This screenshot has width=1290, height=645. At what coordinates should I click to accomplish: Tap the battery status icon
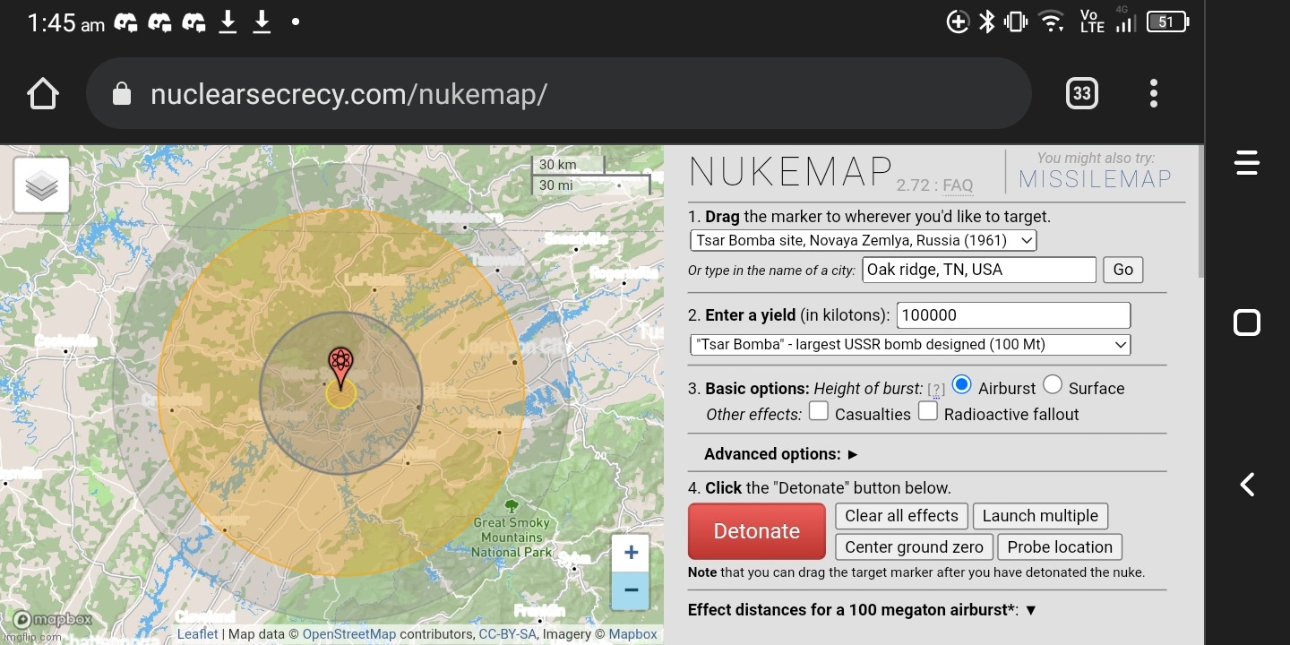pos(1167,22)
